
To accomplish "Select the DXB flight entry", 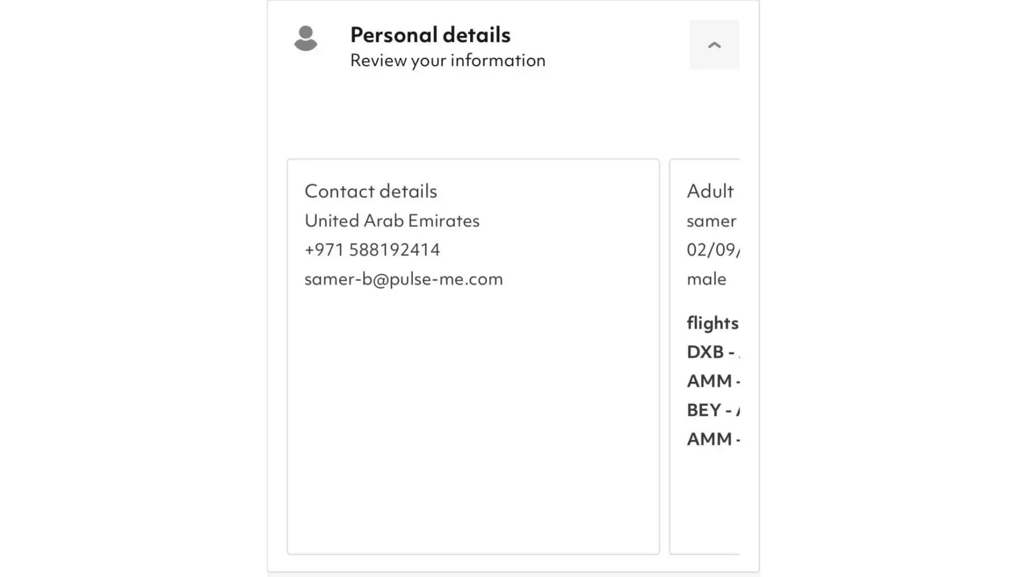I will click(712, 352).
